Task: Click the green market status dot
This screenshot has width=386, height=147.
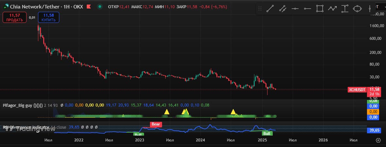Action: (x=100, y=7)
